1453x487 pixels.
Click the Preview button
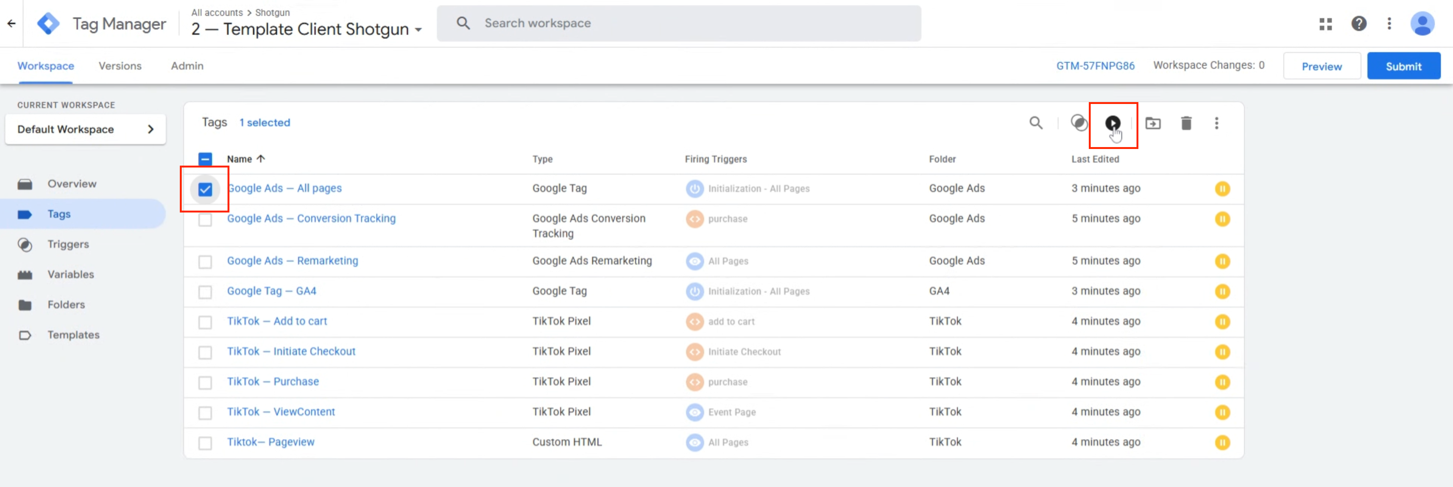(1322, 67)
